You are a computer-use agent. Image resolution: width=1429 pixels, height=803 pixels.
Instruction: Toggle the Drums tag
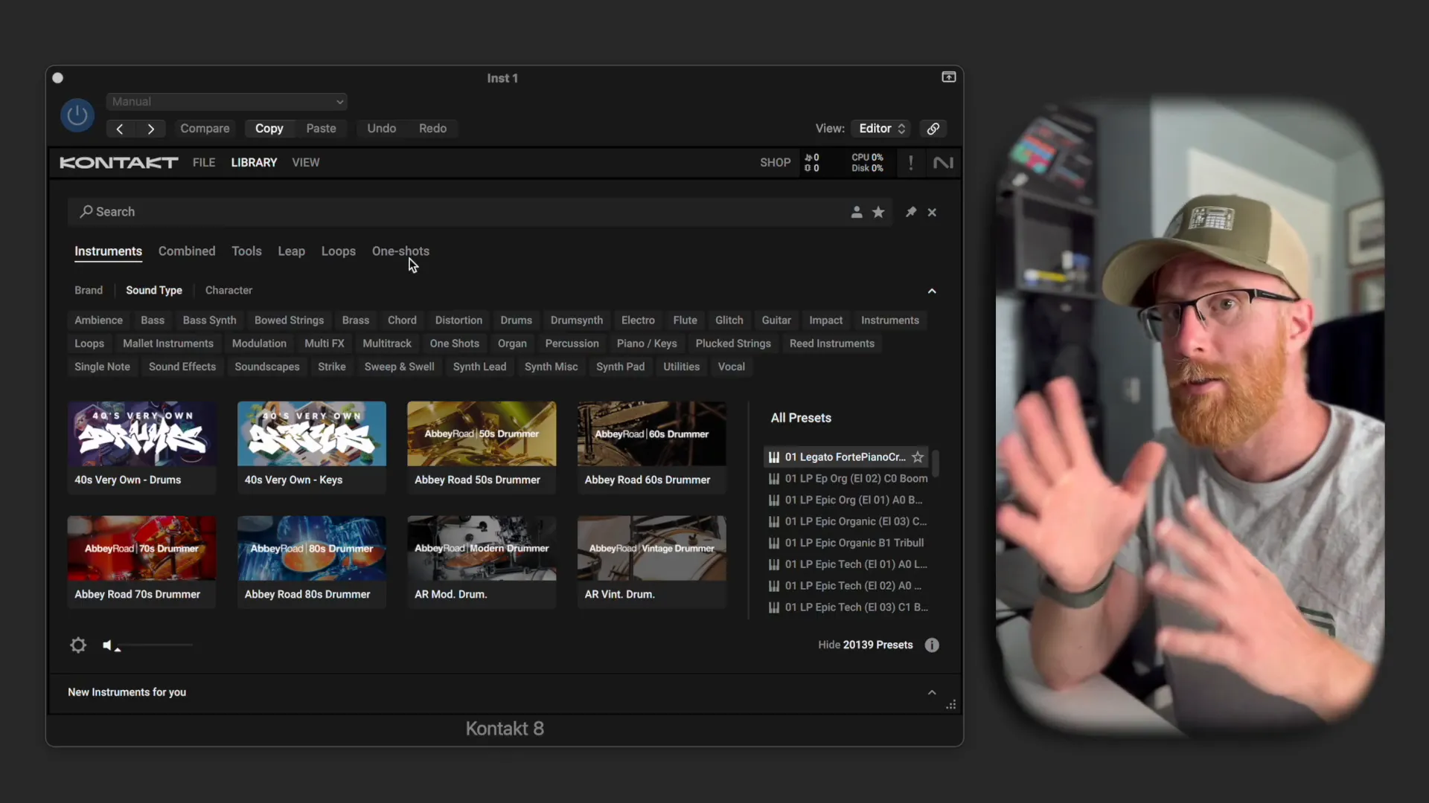516,320
